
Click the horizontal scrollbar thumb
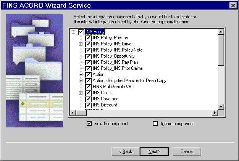(x=81, y=113)
